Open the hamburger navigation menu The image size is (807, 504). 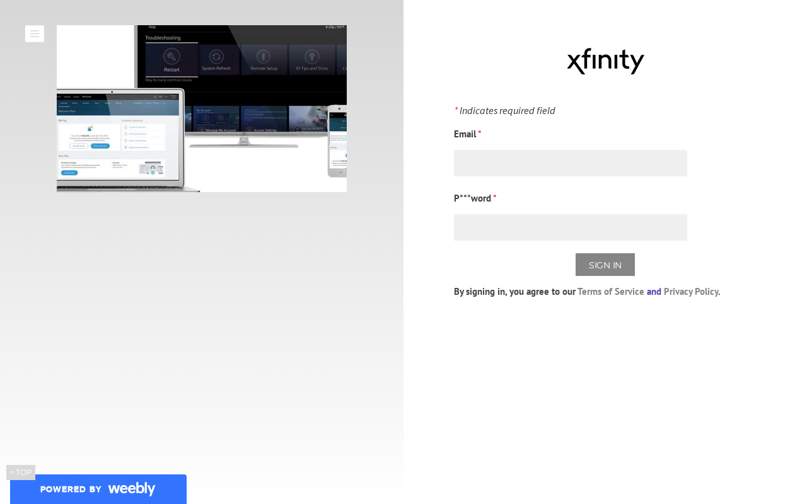click(35, 34)
